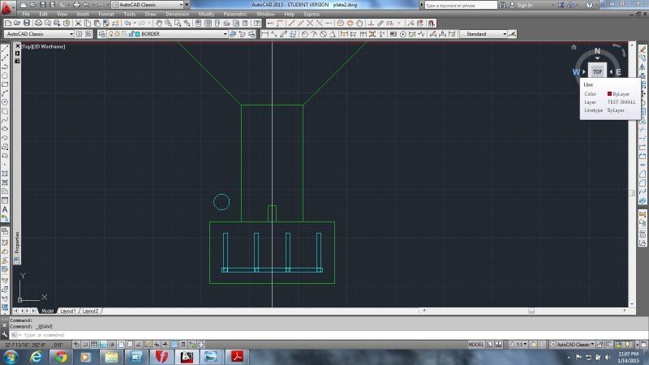Open the status bar AutoCAD Classic workspace switcher
The width and height of the screenshot is (649, 365).
pyautogui.click(x=574, y=344)
